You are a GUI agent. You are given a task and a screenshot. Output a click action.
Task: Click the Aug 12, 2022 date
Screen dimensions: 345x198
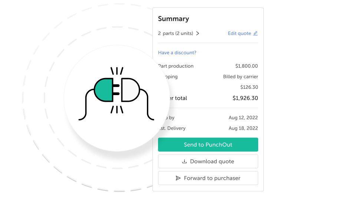click(x=243, y=118)
